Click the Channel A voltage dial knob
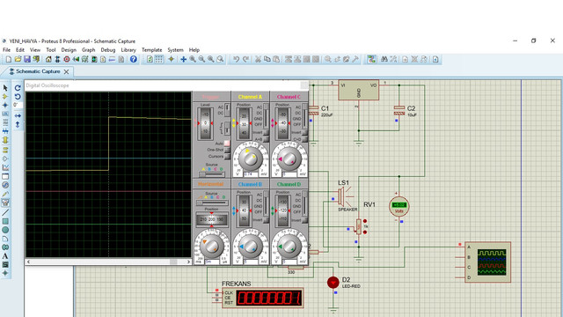Screen dimensions: 563x317 (x=250, y=158)
